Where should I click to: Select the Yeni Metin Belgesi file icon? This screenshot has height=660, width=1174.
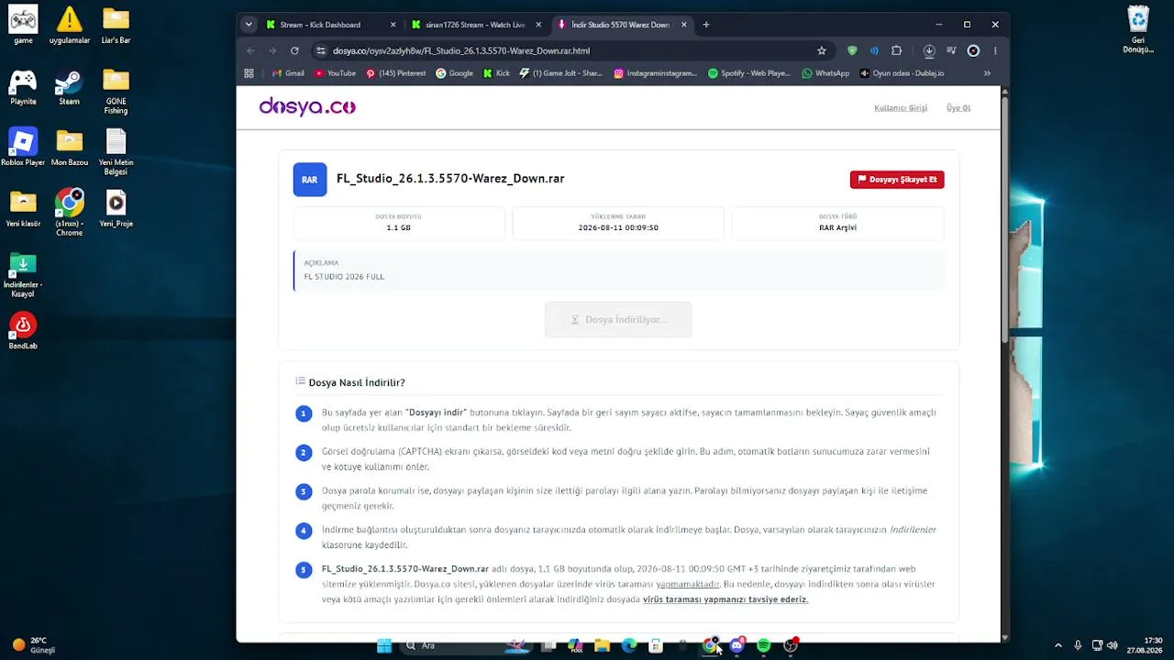click(x=116, y=152)
